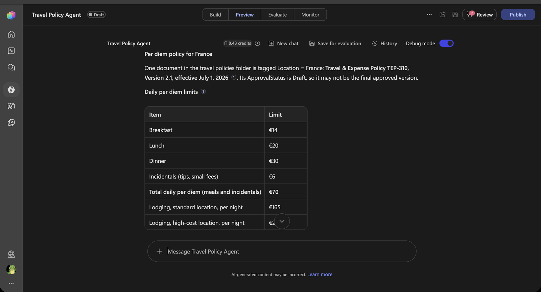541x292 pixels.
Task: Select the €70 total per diem cell
Action: [285, 191]
